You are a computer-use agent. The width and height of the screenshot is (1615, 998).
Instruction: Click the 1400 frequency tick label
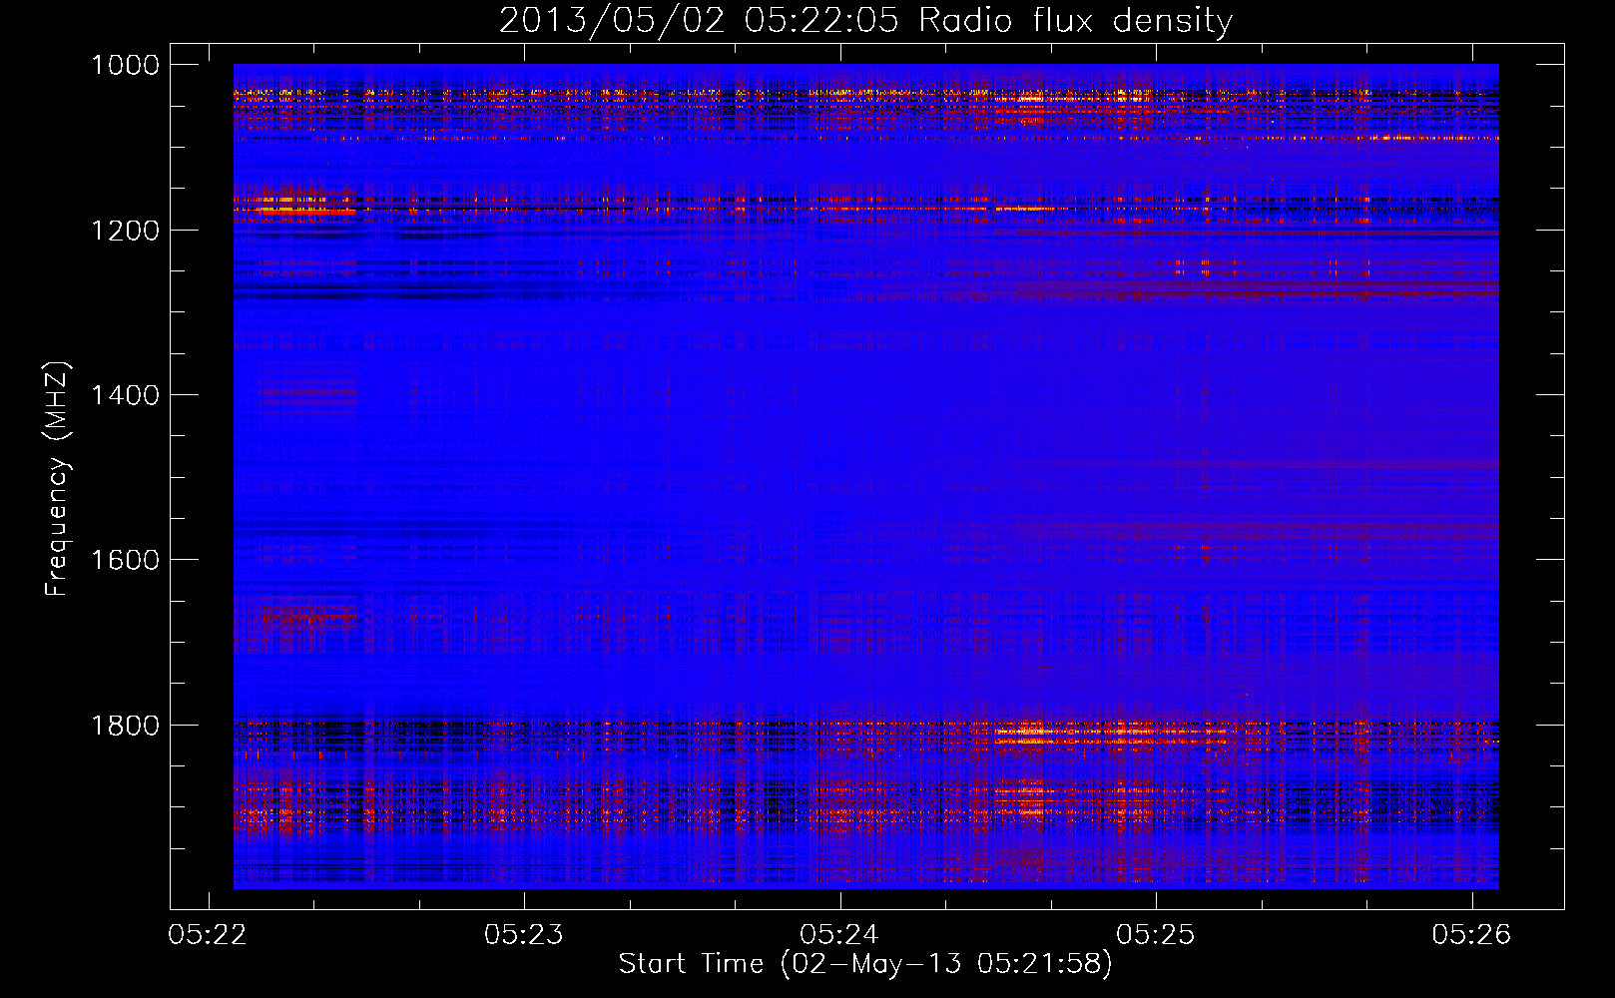[125, 395]
